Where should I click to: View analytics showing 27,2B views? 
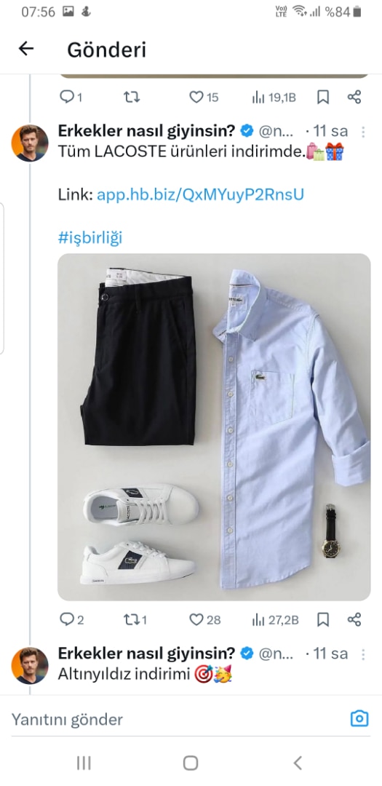click(275, 620)
